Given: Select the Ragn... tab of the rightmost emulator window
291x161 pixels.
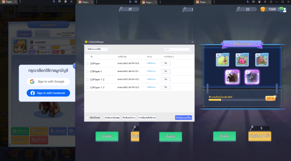Looking at the screenshot, I should click(x=203, y=2).
